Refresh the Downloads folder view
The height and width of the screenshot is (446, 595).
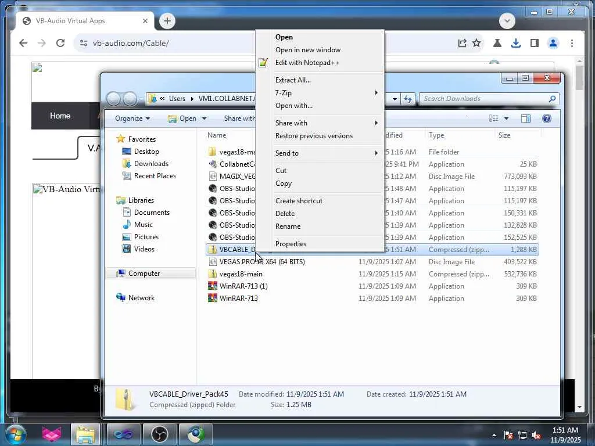(x=408, y=99)
